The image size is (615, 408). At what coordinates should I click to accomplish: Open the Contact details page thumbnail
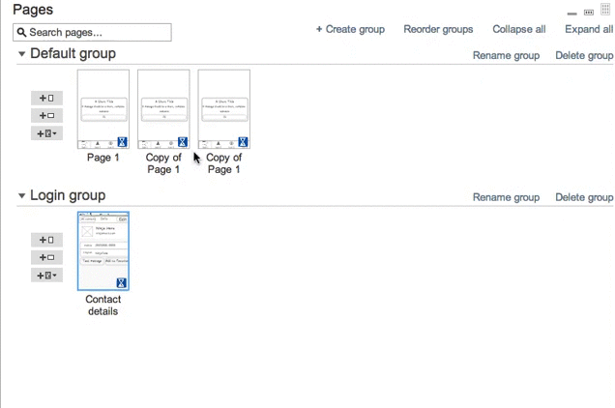coord(103,250)
